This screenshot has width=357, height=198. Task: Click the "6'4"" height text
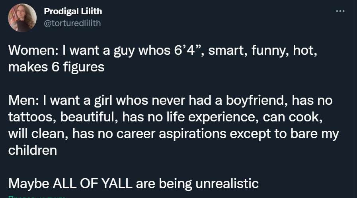tap(187, 50)
